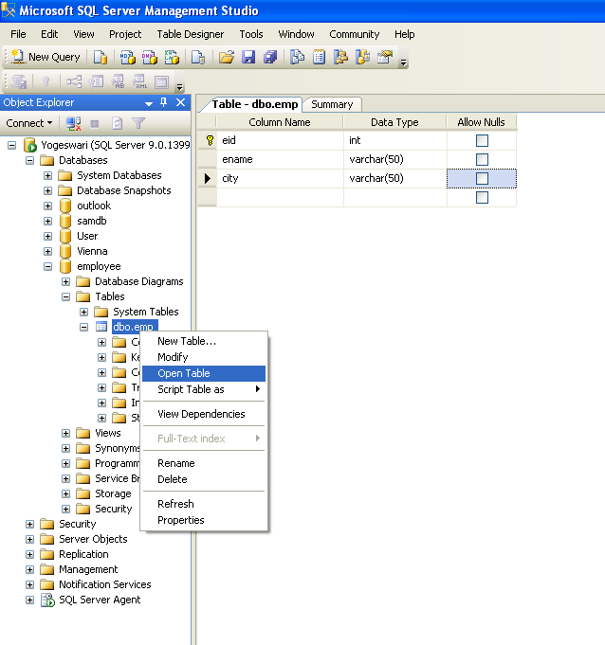Pin the Object Explorer panel with pushpin

163,102
